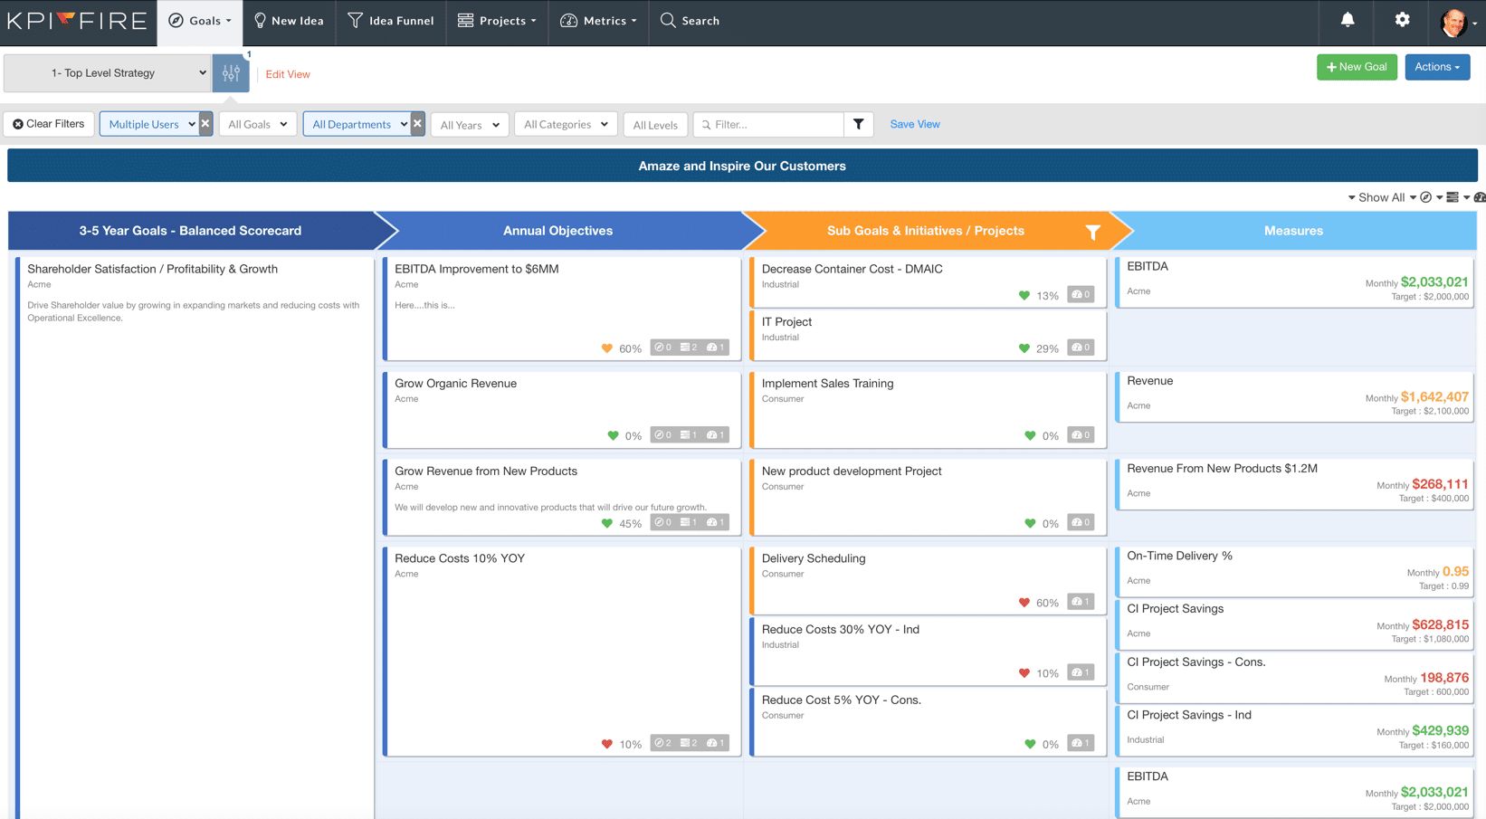Viewport: 1486px width, 819px height.
Task: Click the red heart on Delivery Scheduling card
Action: click(1024, 603)
